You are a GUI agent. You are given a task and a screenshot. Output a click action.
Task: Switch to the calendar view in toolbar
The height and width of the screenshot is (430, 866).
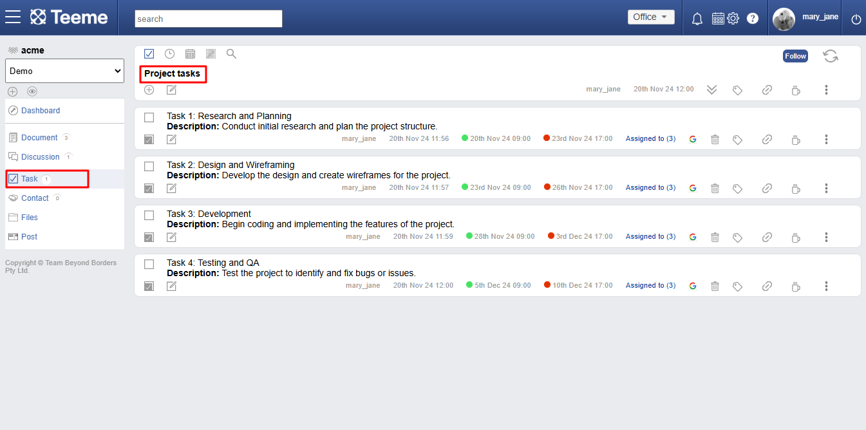point(190,54)
